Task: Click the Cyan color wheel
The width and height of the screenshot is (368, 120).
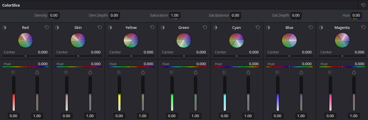Action: tap(237, 40)
